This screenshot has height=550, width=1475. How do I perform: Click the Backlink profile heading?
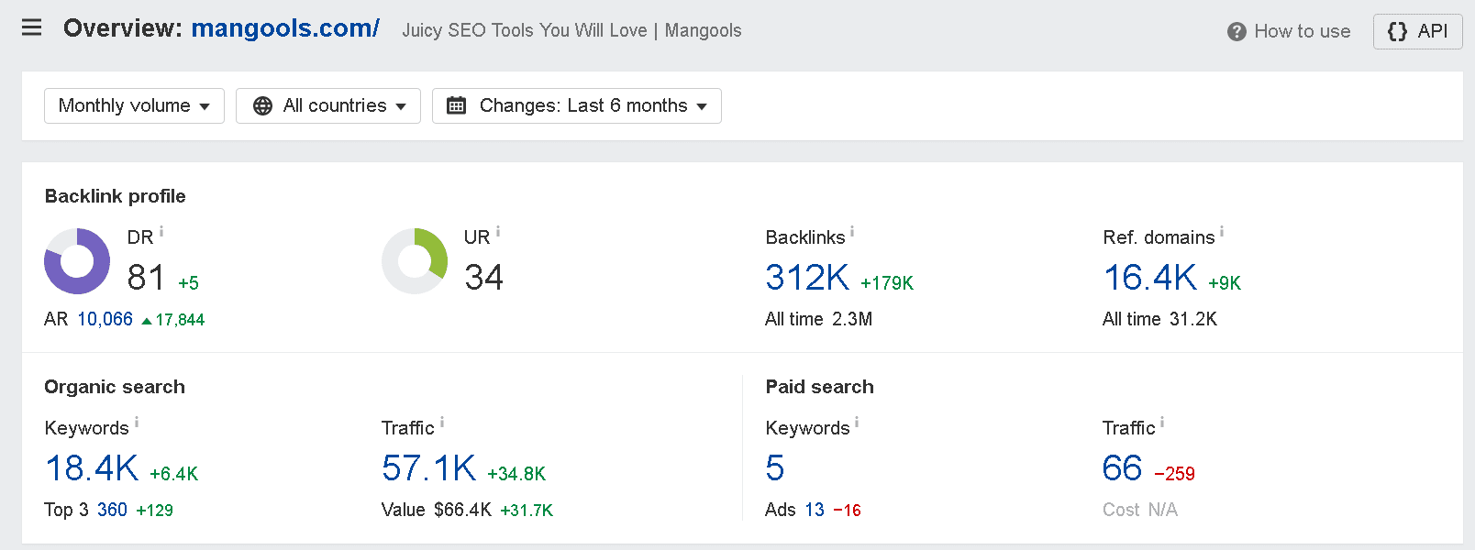tap(115, 196)
